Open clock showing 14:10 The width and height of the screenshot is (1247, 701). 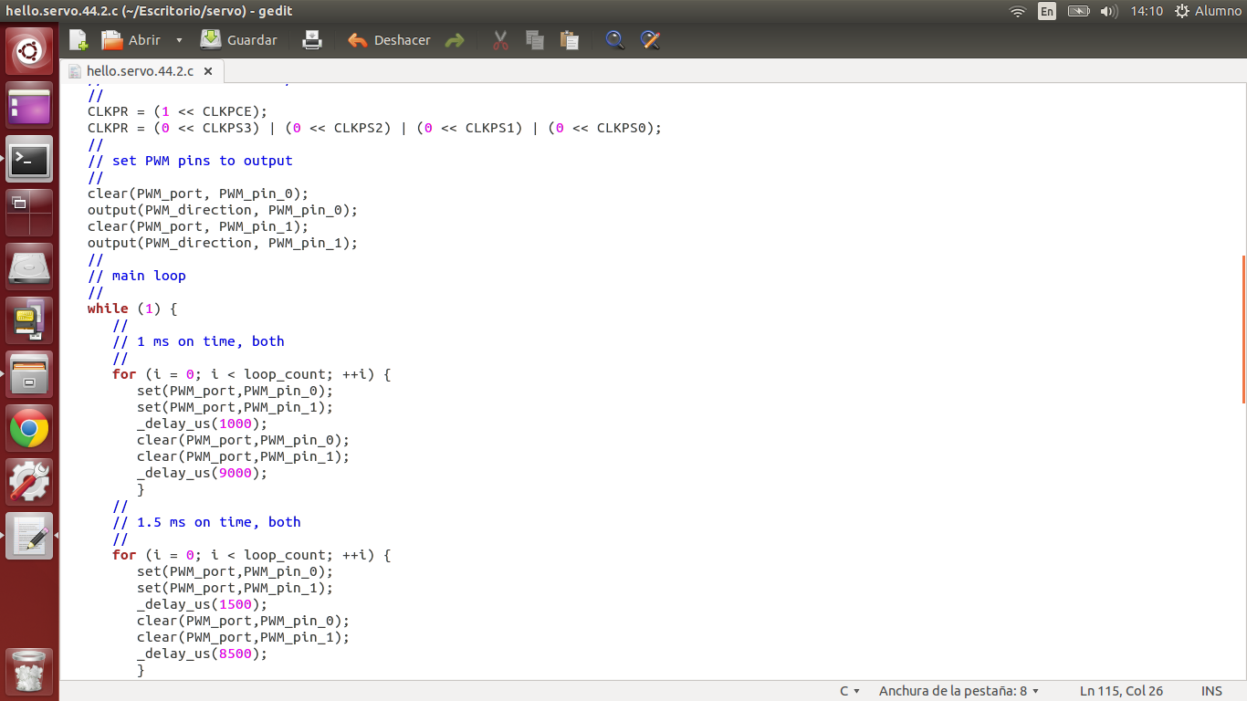pyautogui.click(x=1147, y=11)
